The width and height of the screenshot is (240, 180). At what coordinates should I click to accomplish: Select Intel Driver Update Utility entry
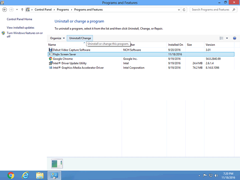141,63
